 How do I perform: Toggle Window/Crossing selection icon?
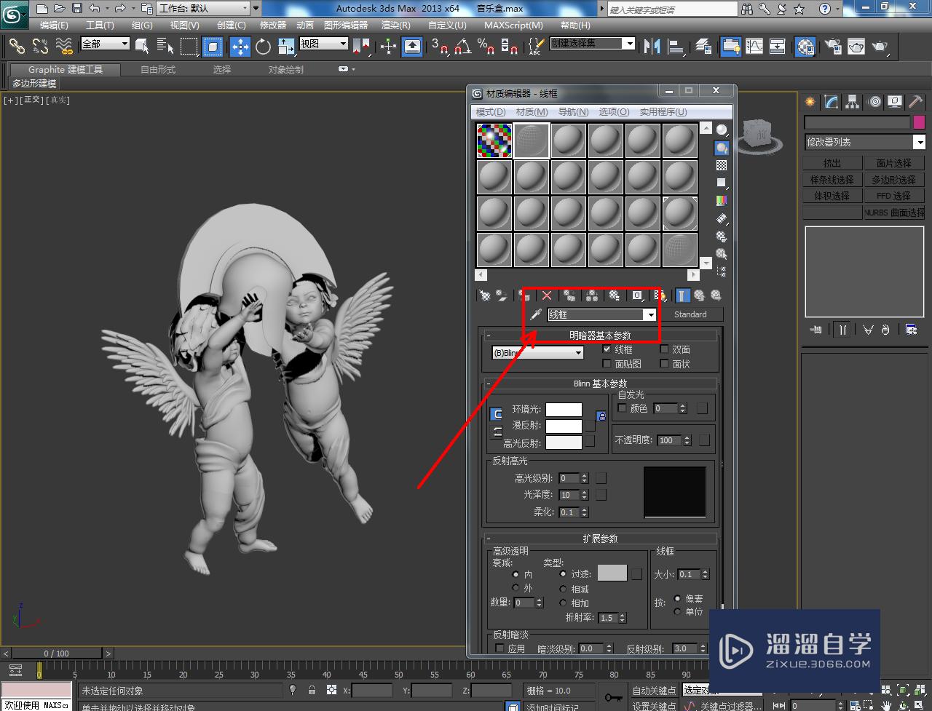pyautogui.click(x=213, y=47)
